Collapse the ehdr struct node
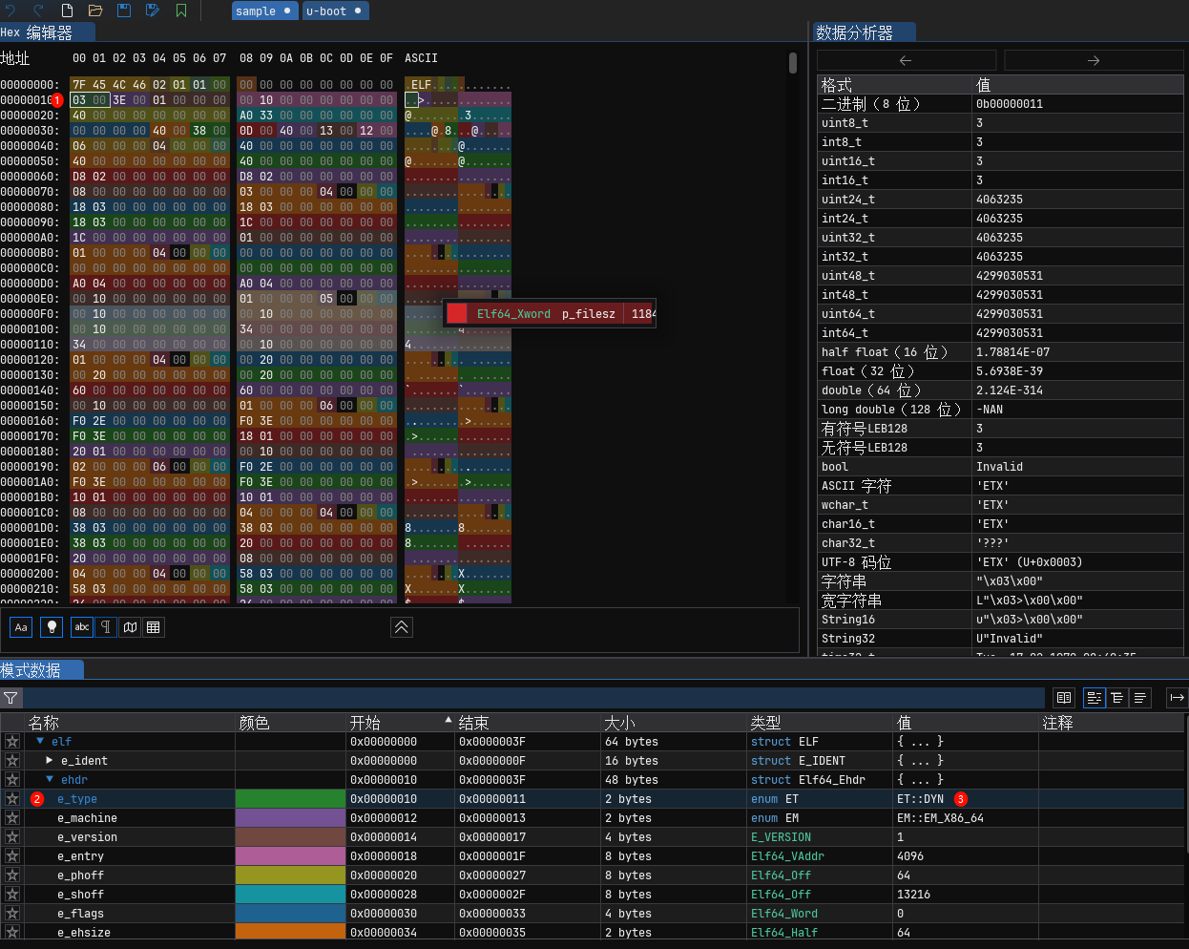This screenshot has width=1189, height=949. pos(50,780)
